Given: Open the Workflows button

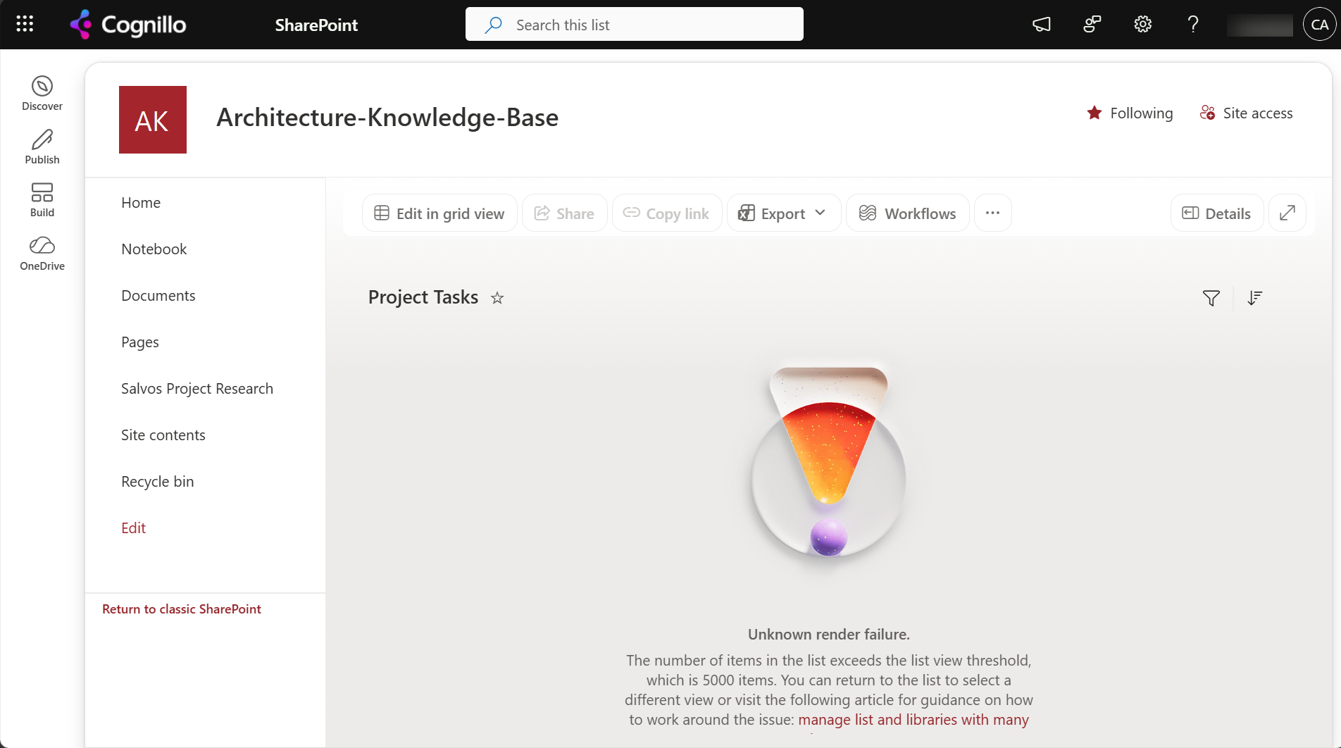Looking at the screenshot, I should click(x=908, y=213).
